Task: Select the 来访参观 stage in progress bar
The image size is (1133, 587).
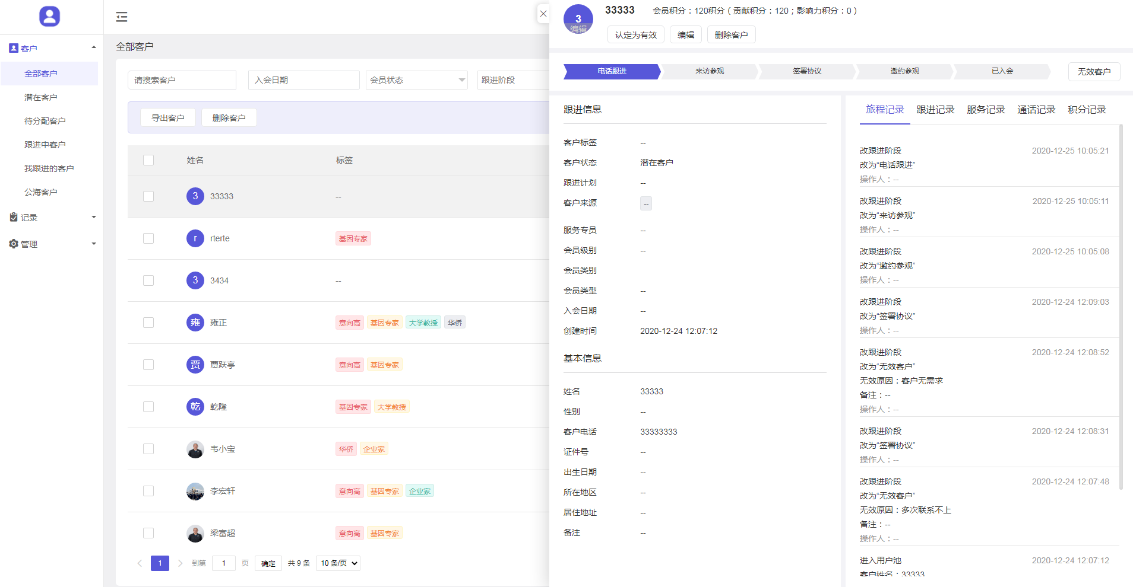Action: coord(709,71)
